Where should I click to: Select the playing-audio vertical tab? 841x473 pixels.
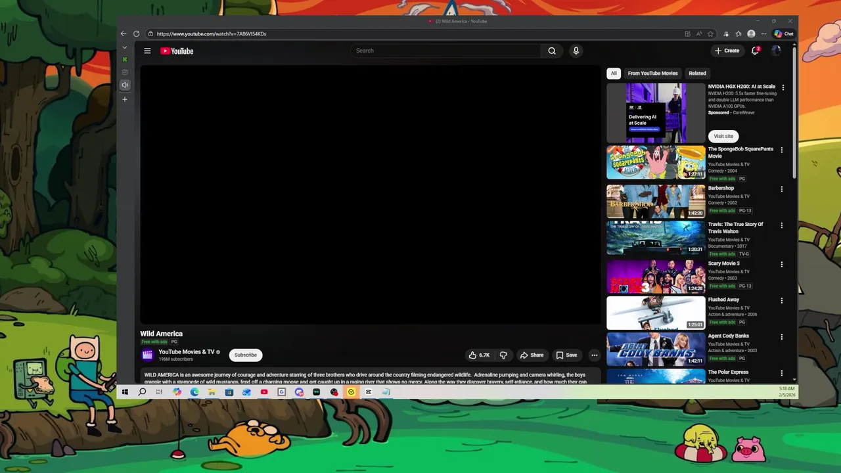pyautogui.click(x=125, y=85)
